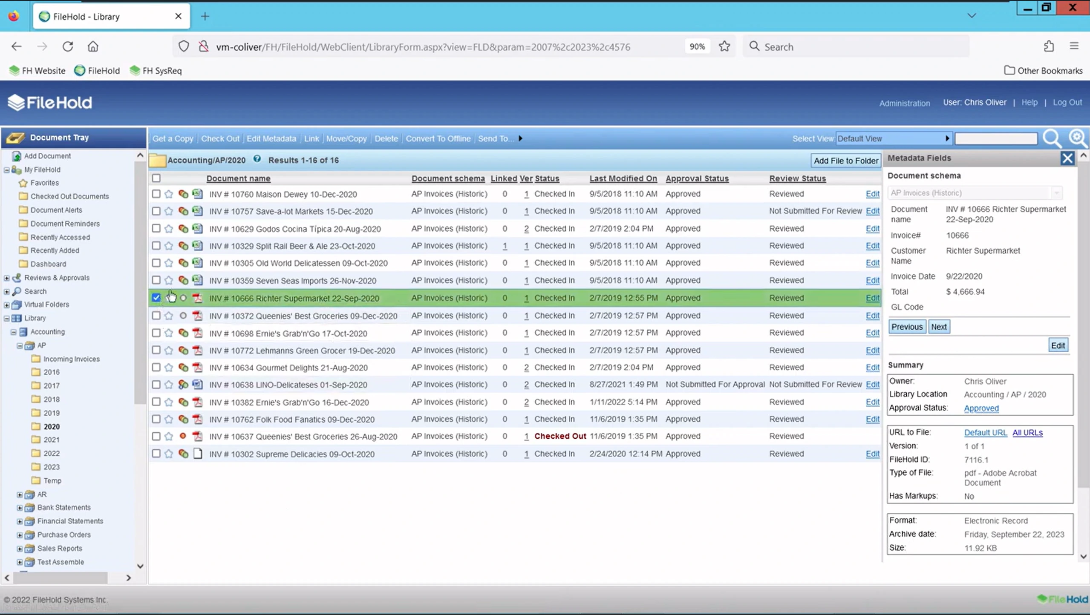The height and width of the screenshot is (615, 1090).
Task: Click Check Out toolbar item
Action: click(220, 139)
